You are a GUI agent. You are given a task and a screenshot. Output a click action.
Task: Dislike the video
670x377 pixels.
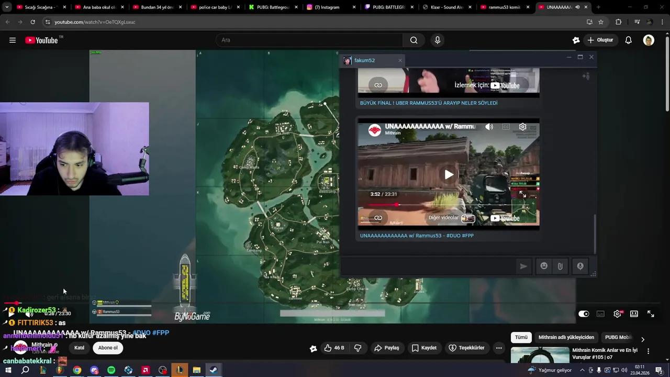358,348
